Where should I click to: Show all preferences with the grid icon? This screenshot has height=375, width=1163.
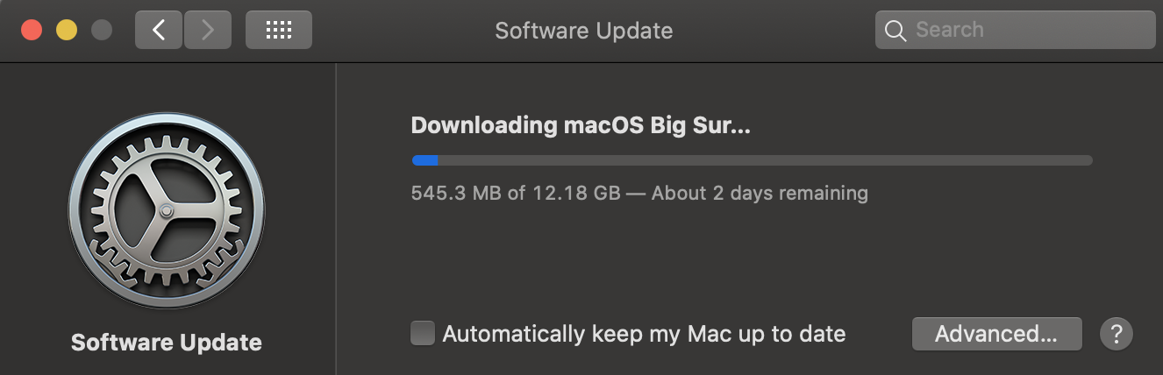pos(278,30)
